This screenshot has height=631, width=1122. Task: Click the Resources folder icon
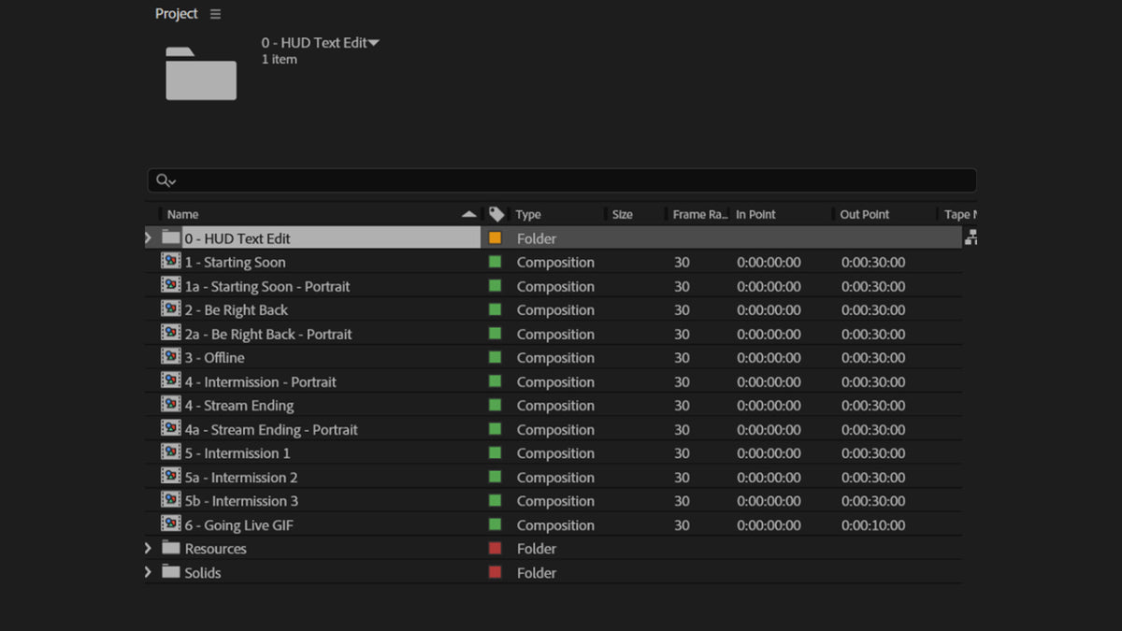[x=170, y=549]
